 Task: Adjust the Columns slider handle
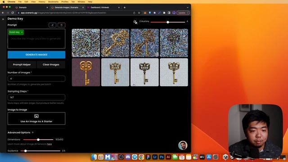tap(168, 22)
